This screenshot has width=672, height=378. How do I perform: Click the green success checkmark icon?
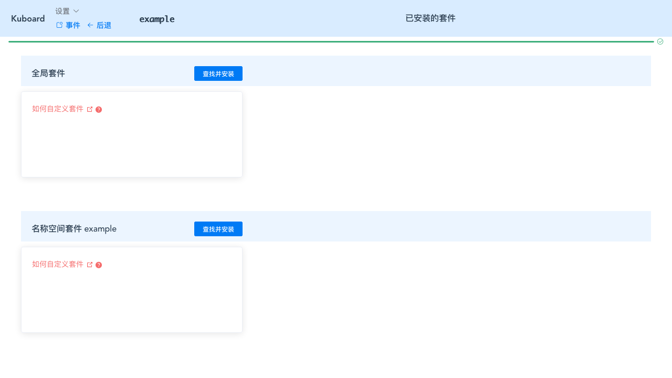point(660,41)
